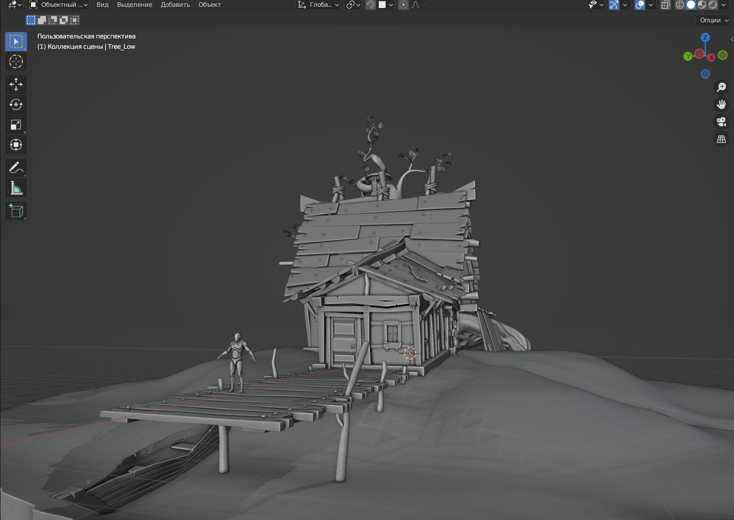
Task: Select the Transform tool
Action: click(x=16, y=145)
